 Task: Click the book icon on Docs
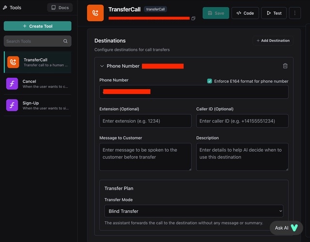54,8
